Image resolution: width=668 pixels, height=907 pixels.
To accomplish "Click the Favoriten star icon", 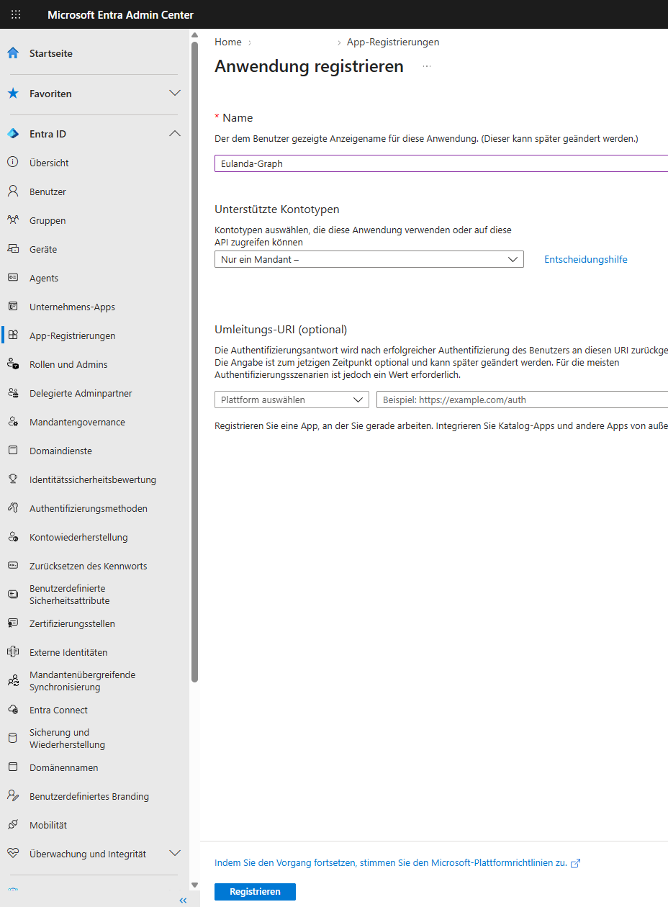I will (13, 94).
